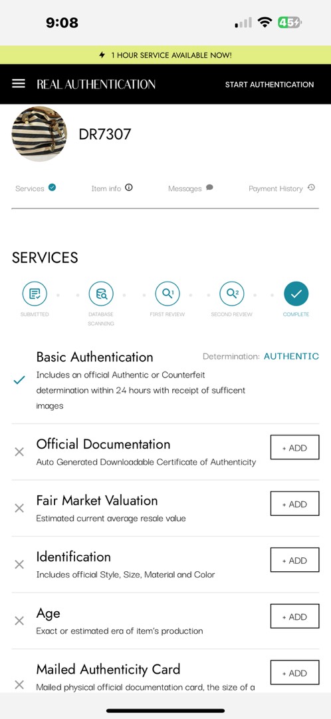Tap the Complete checkmark circle icon
The width and height of the screenshot is (331, 719).
point(296,294)
